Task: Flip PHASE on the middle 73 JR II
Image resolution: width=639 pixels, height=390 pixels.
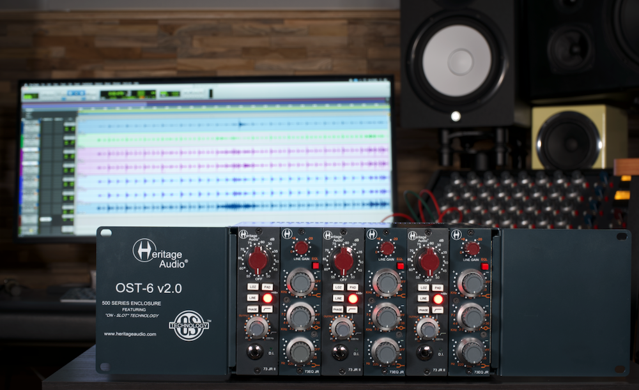Action: 338,310
